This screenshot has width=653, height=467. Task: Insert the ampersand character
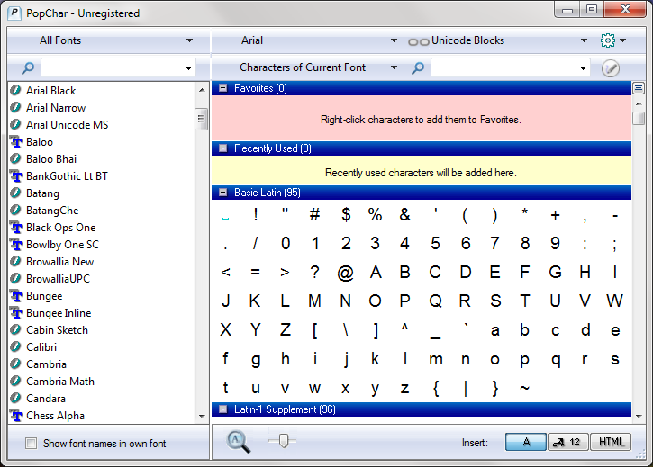coord(404,215)
